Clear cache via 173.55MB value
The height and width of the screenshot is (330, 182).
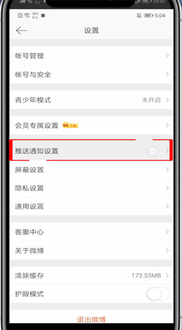coord(146,275)
